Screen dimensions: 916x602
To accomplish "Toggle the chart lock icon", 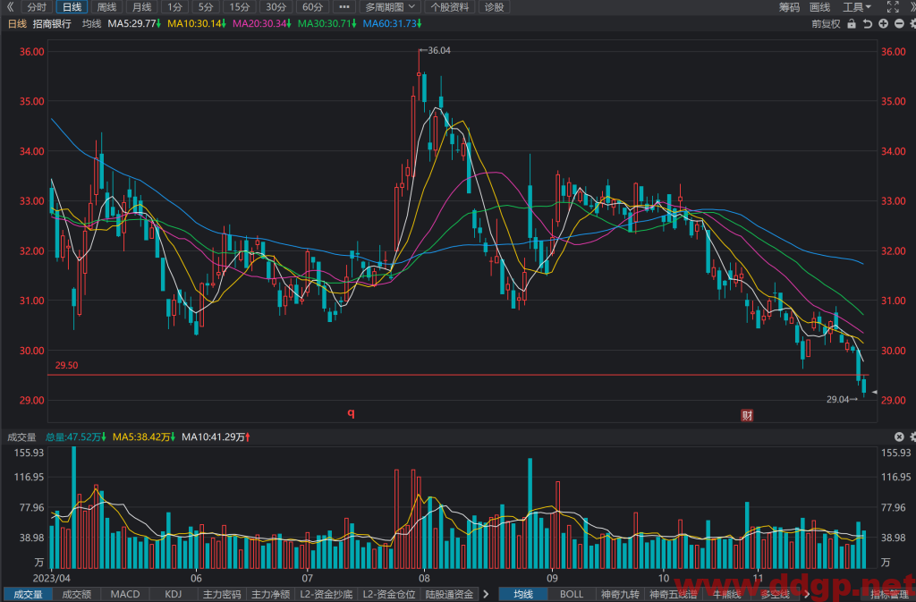I will (852, 24).
